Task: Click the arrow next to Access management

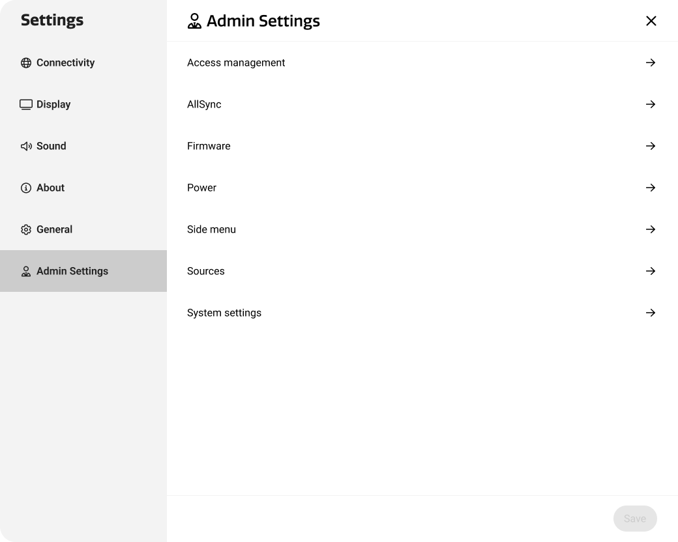Action: click(651, 63)
